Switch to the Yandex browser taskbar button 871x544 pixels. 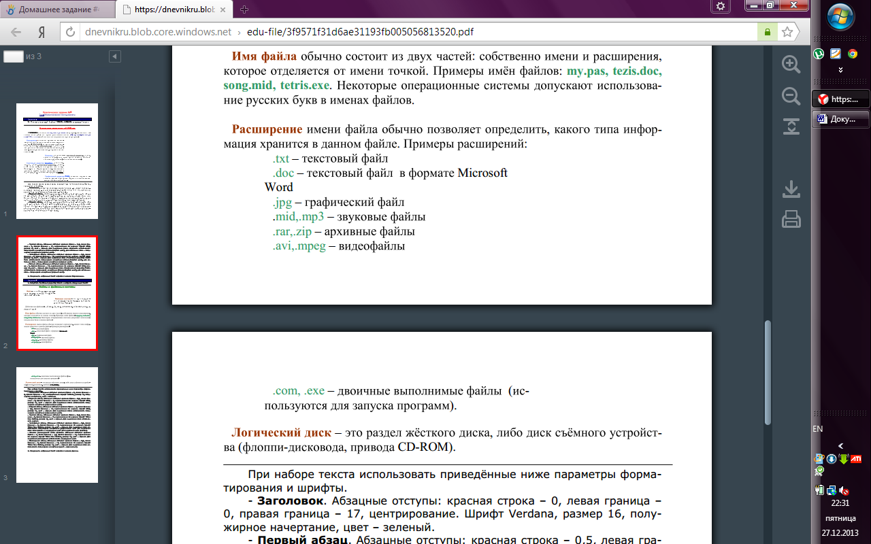click(x=841, y=99)
